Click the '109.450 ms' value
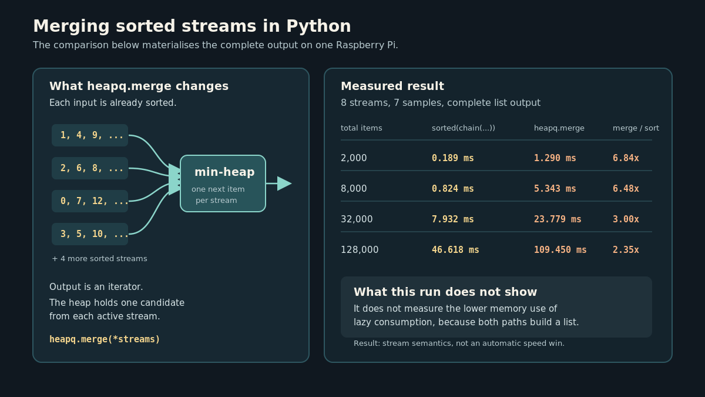Image resolution: width=705 pixels, height=397 pixels. pyautogui.click(x=560, y=250)
